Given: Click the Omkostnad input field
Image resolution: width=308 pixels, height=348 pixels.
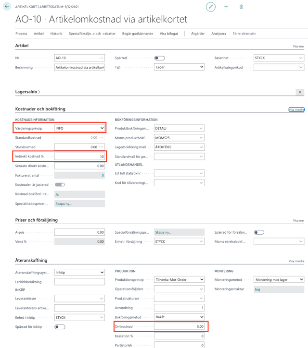Looking at the screenshot, I should (179, 326).
